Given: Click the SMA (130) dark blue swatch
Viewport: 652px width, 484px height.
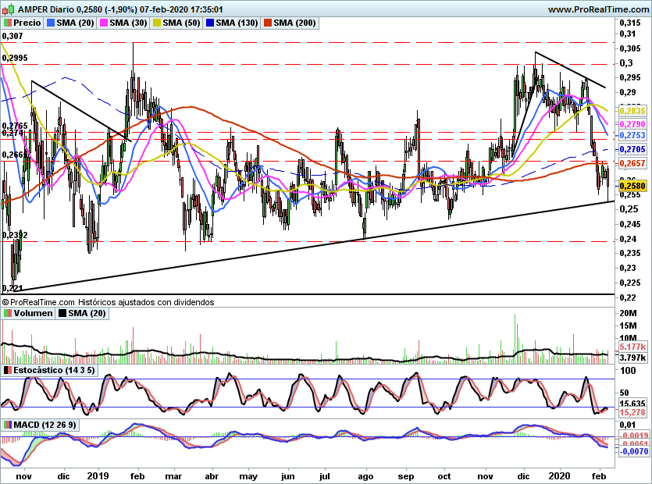Looking at the screenshot, I should click(x=210, y=23).
